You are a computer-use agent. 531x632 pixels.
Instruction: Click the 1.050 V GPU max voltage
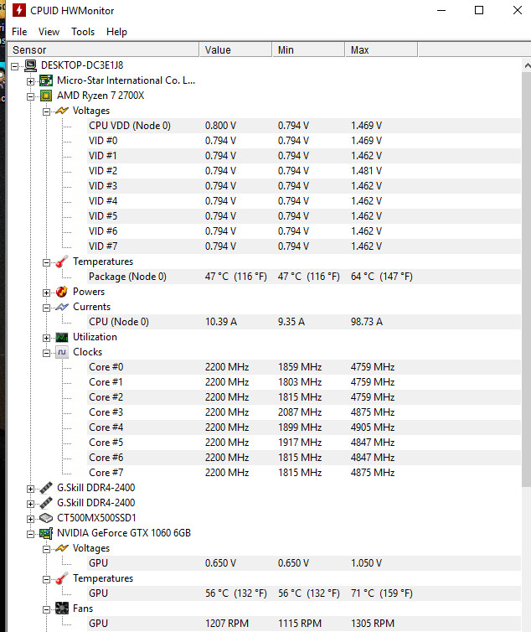366,563
